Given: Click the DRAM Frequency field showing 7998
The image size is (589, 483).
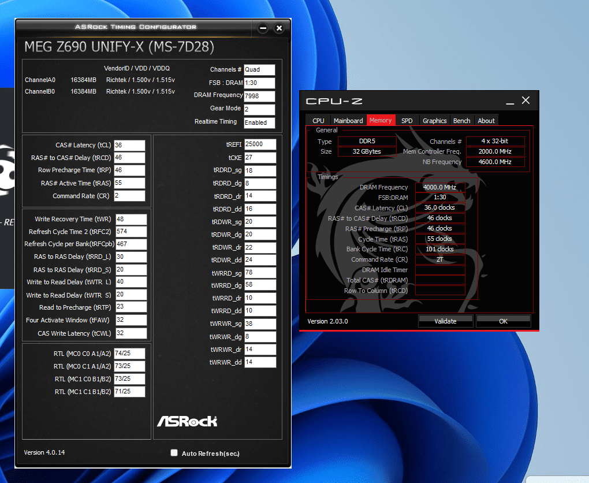Looking at the screenshot, I should [x=259, y=96].
